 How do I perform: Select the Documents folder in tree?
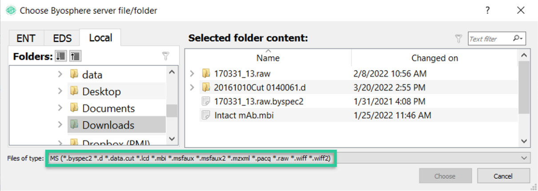tap(108, 108)
